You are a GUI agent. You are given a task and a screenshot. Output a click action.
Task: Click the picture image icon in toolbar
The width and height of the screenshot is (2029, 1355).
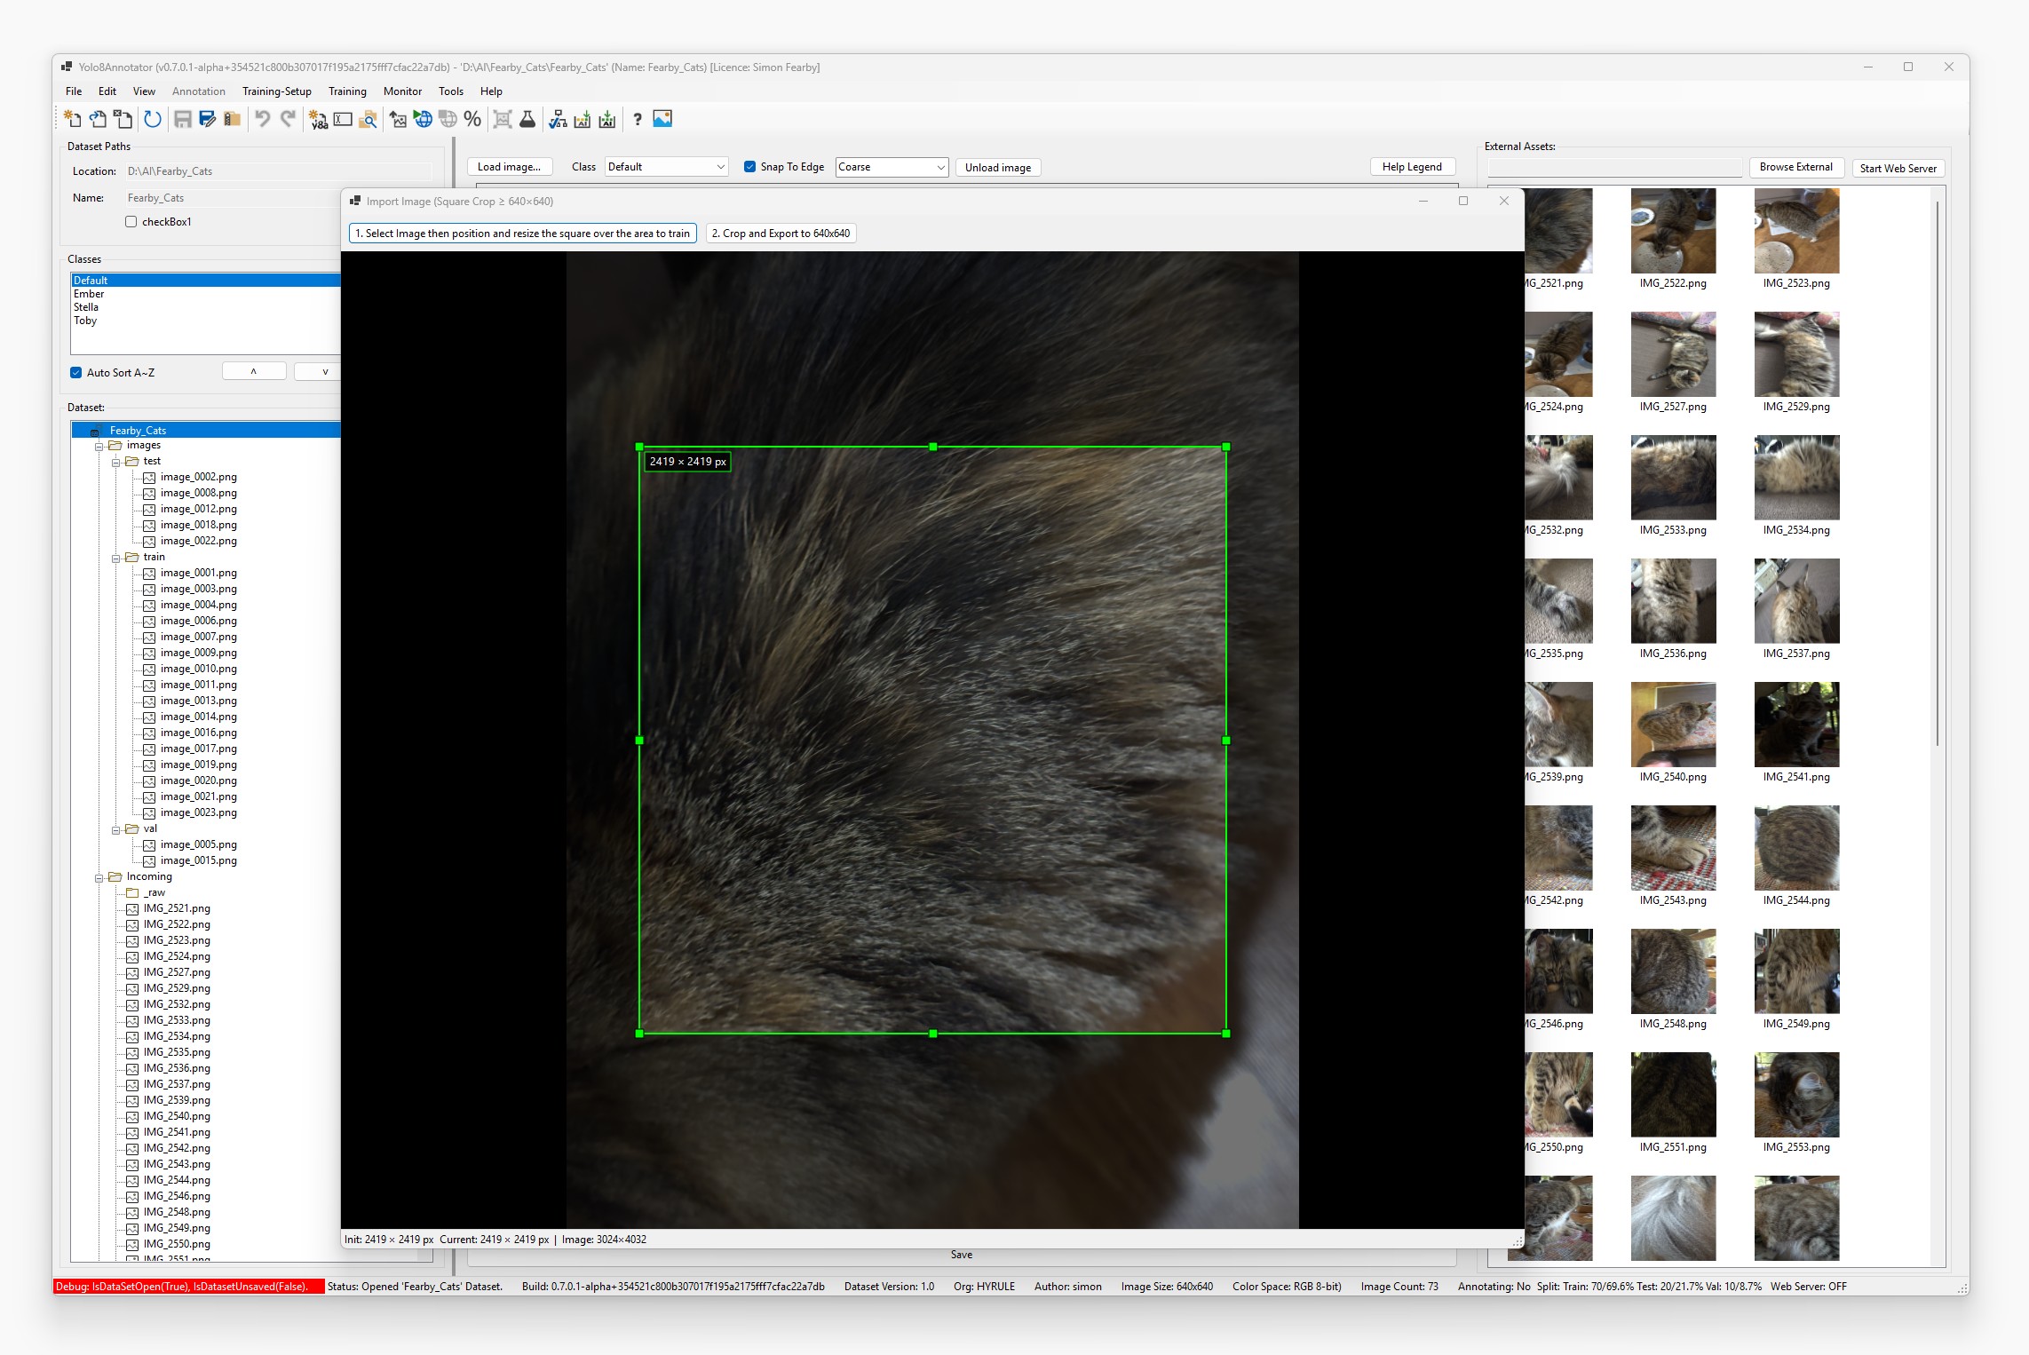pos(662,119)
